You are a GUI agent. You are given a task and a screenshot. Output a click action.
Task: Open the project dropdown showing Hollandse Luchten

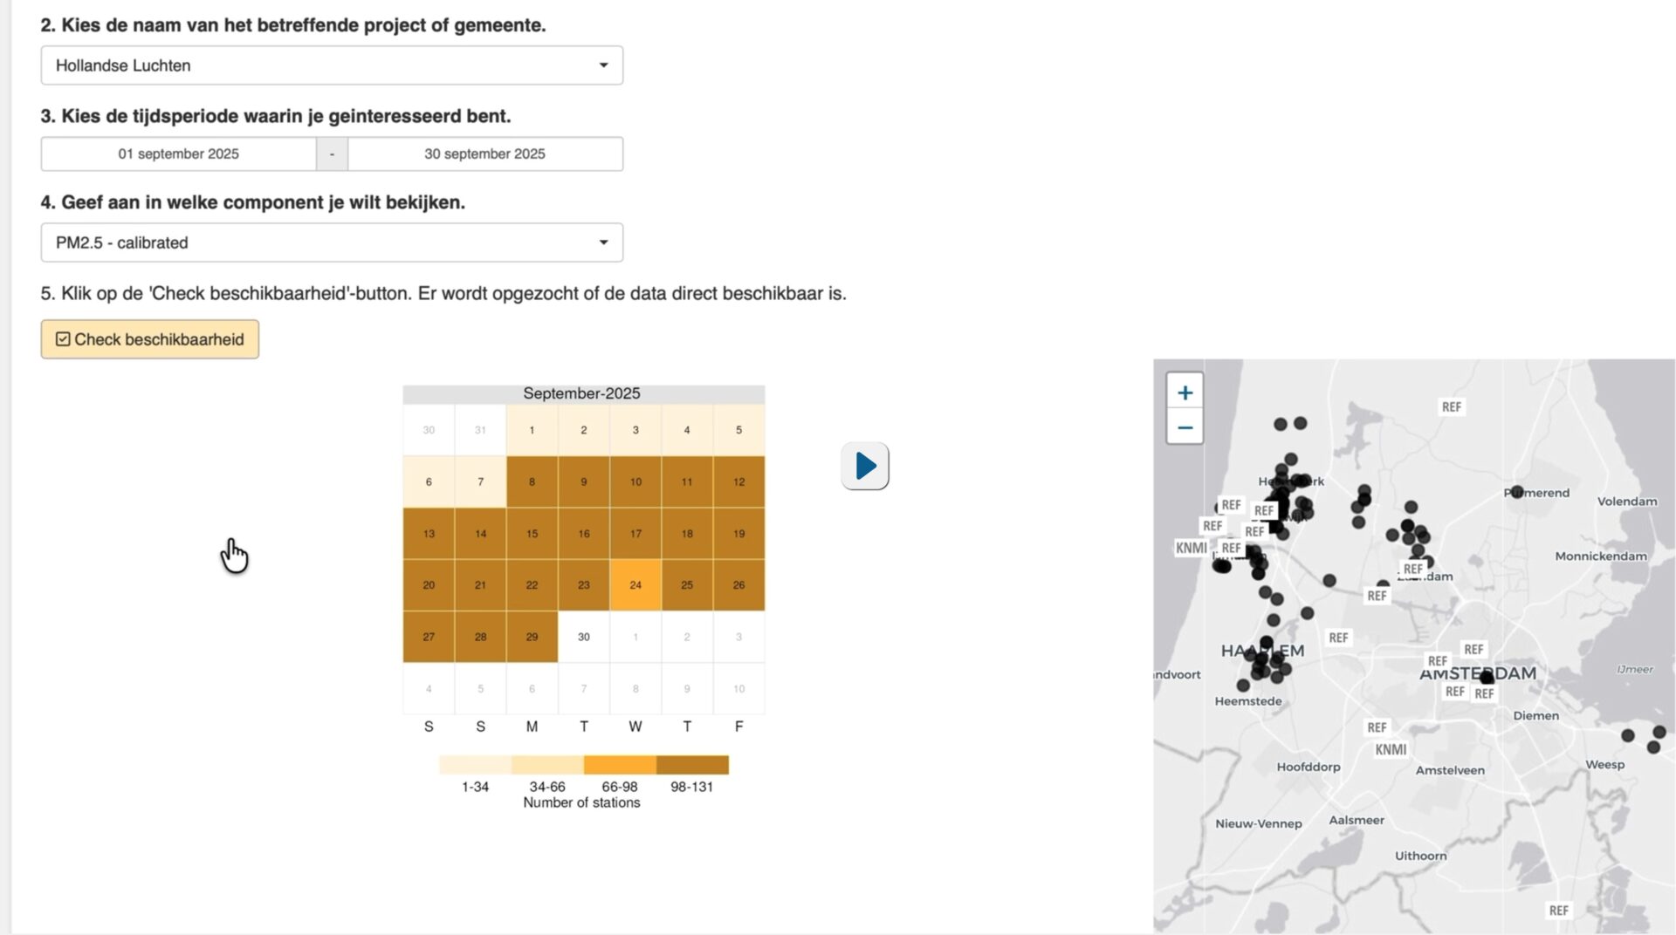pyautogui.click(x=332, y=65)
